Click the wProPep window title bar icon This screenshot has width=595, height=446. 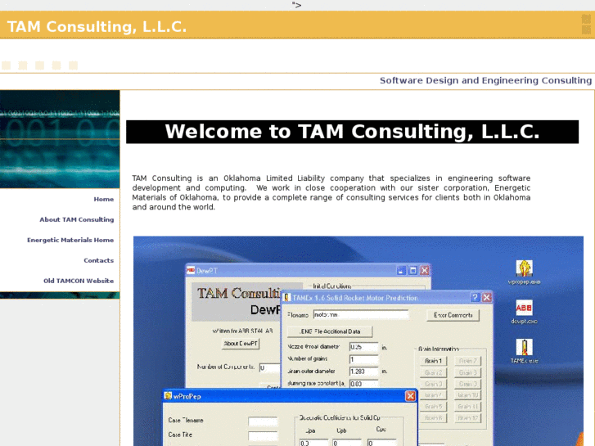168,396
